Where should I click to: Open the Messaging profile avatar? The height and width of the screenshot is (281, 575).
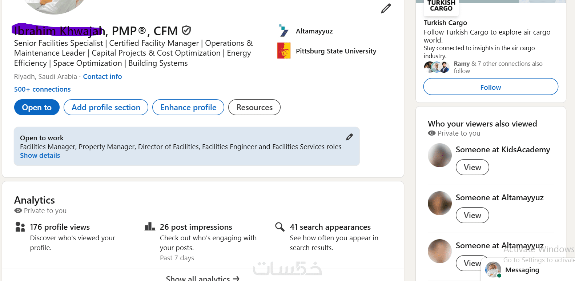click(493, 270)
